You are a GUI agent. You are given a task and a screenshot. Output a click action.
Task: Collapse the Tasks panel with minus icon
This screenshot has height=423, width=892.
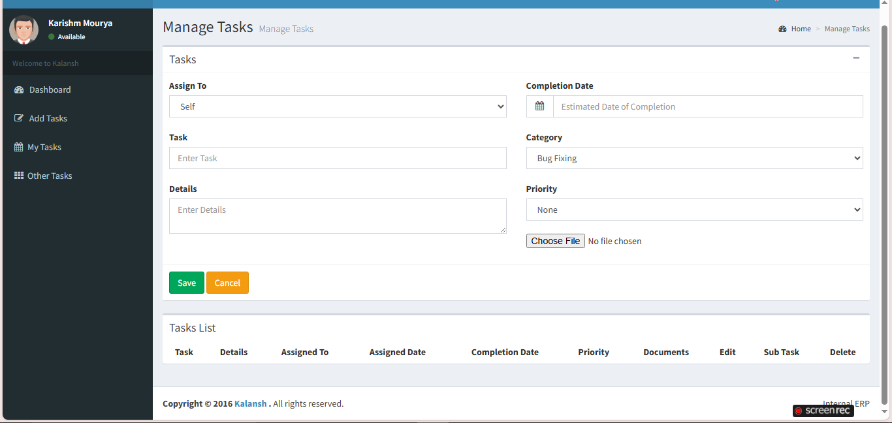pyautogui.click(x=856, y=58)
